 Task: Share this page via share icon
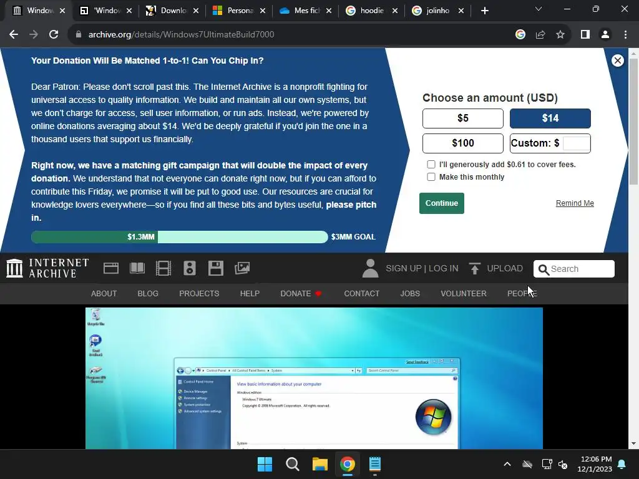point(540,35)
